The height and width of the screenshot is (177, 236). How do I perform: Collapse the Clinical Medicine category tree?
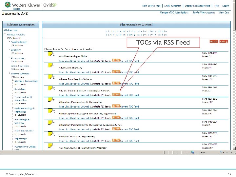point(5,34)
